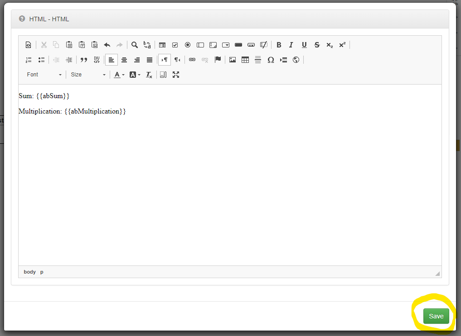Apply Block Quote formatting
The height and width of the screenshot is (336, 461).
[x=84, y=60]
